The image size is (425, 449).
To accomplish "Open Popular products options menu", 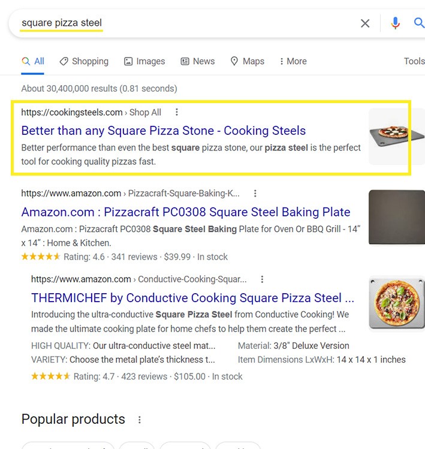I will (x=140, y=420).
